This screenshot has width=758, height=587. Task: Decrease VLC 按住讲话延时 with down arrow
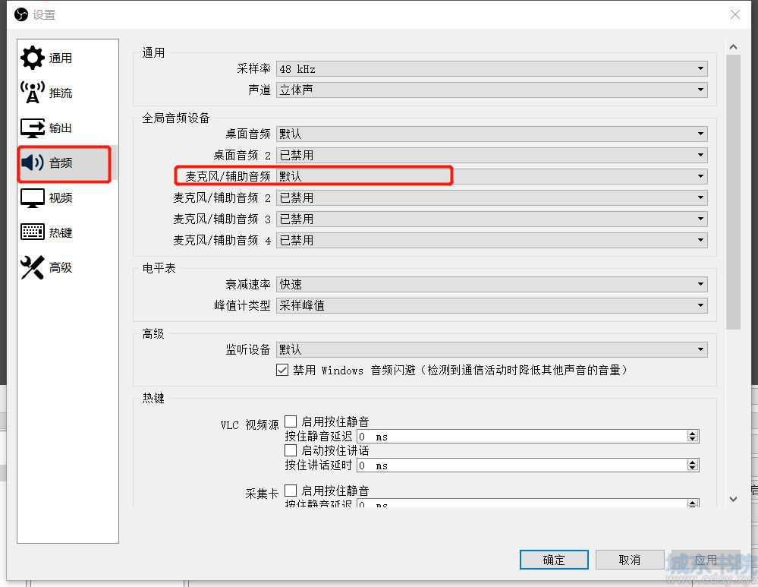(x=693, y=469)
